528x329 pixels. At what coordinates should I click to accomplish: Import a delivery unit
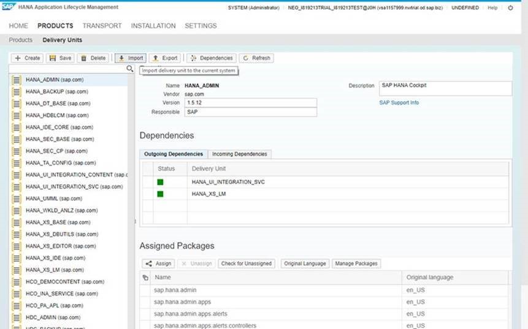click(x=131, y=58)
